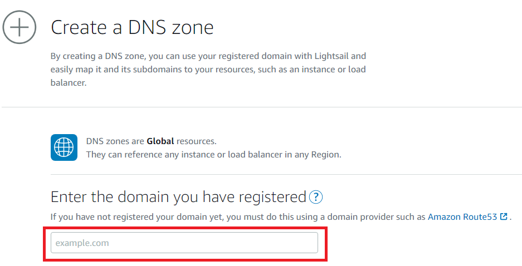The height and width of the screenshot is (266, 522).
Task: Click the external link icon after Route53
Action: (x=504, y=216)
